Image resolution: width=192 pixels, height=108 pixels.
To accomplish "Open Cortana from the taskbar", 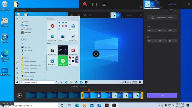I will coord(62,105).
